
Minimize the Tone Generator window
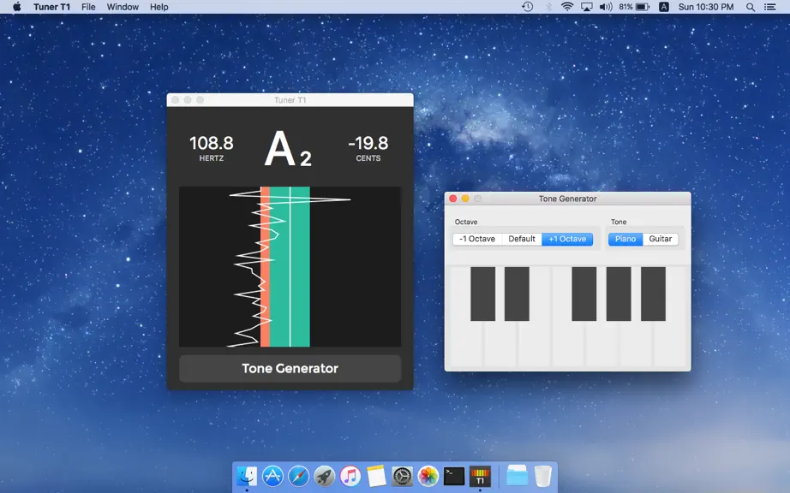point(465,199)
